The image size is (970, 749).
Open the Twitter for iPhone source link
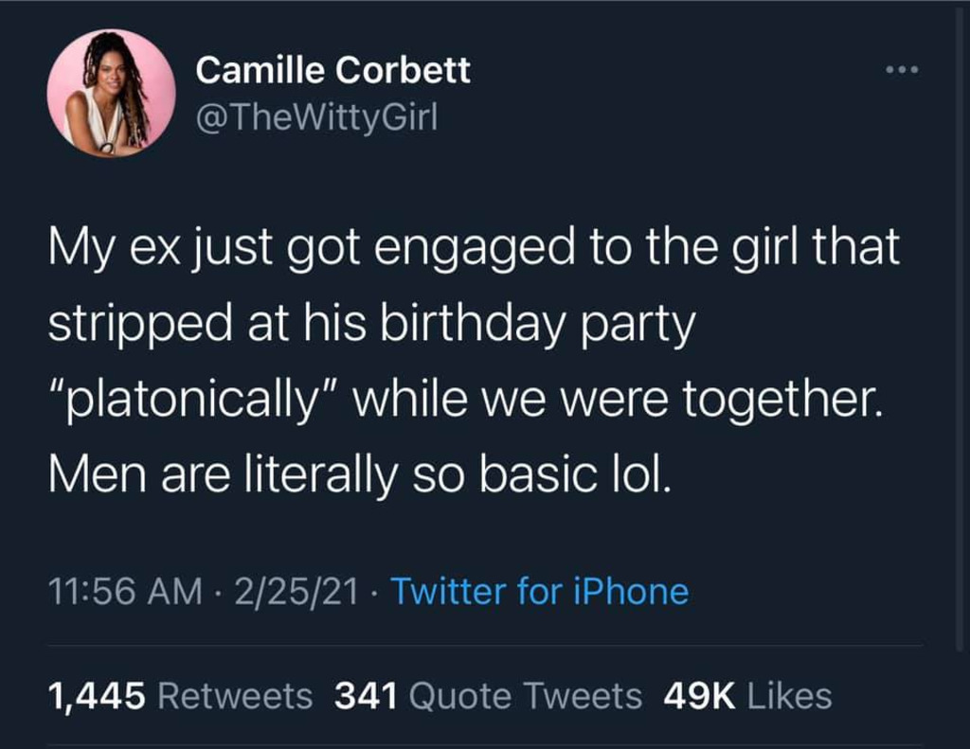click(x=539, y=592)
